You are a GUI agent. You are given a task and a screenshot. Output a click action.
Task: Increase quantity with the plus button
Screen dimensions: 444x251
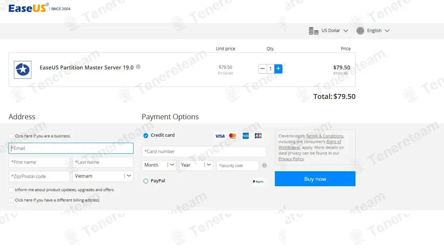point(278,69)
